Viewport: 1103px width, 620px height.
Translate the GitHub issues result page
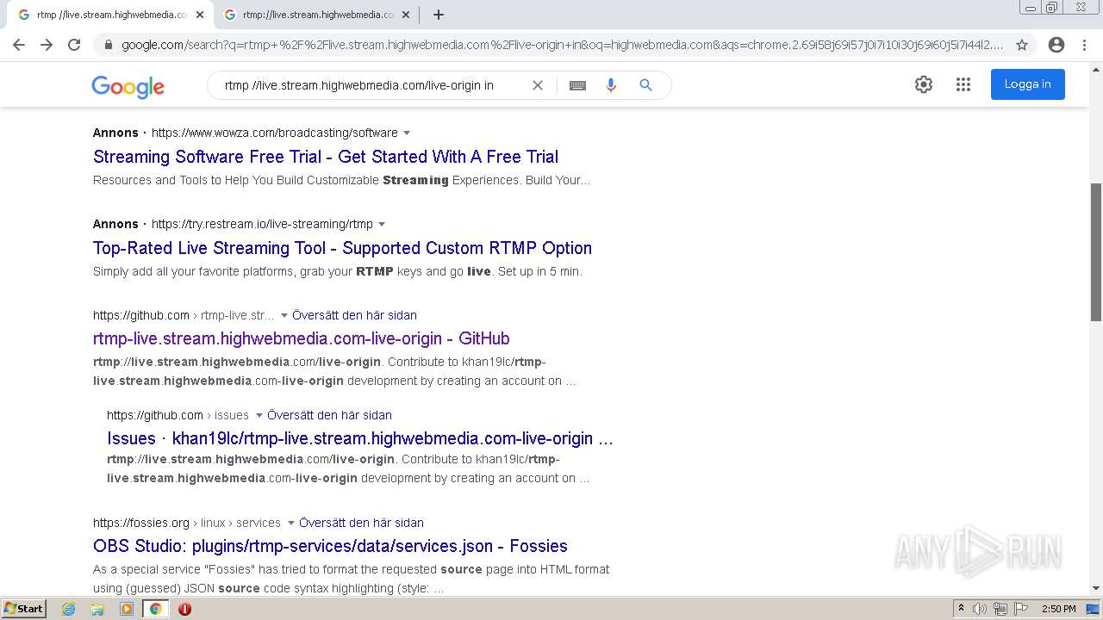click(329, 415)
